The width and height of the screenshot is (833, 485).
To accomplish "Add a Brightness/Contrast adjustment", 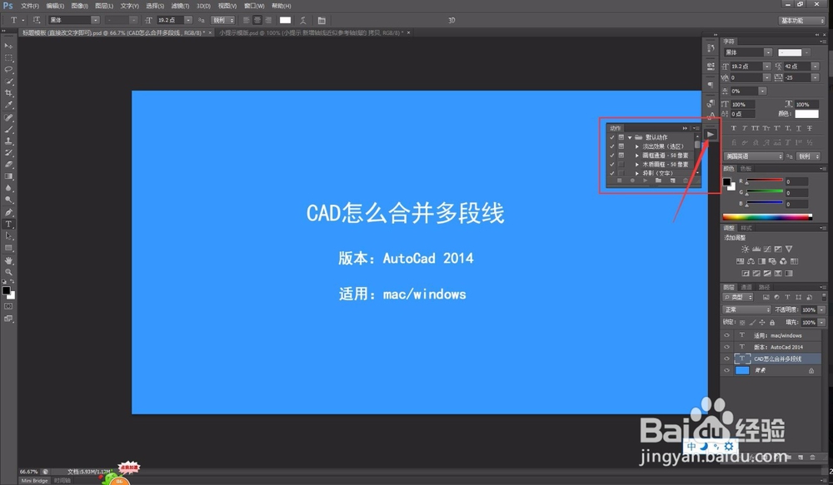I will click(x=746, y=249).
